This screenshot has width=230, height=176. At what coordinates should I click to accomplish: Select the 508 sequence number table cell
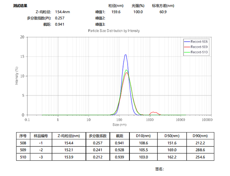point(24,142)
